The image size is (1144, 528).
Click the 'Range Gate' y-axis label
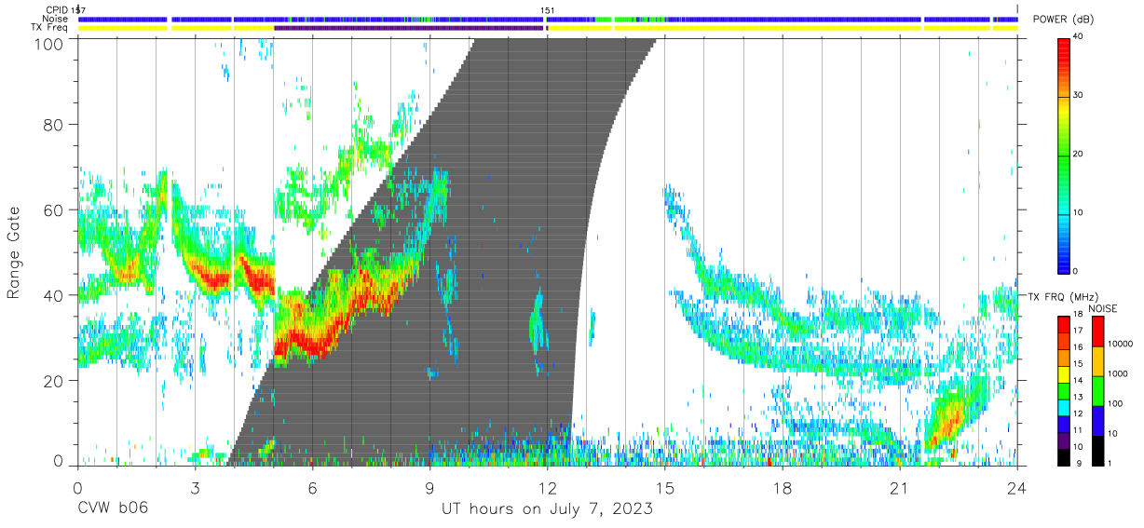click(x=14, y=253)
